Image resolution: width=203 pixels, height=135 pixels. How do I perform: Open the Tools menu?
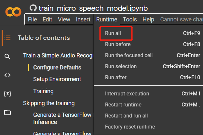tap(130, 19)
